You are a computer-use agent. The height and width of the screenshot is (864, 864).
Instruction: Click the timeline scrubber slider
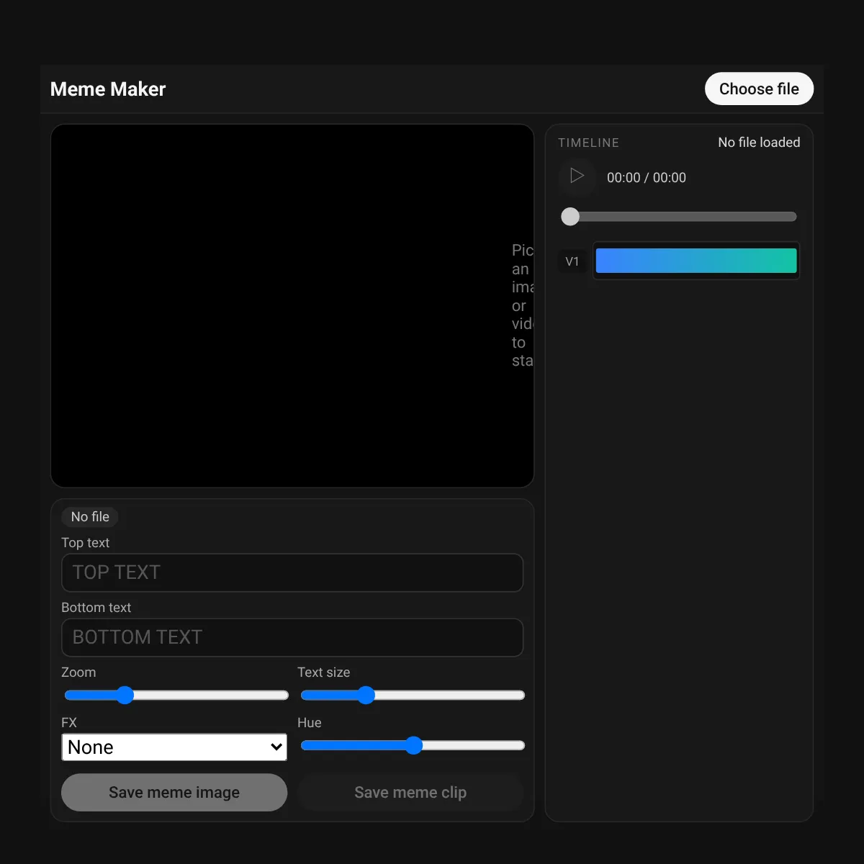coord(679,217)
